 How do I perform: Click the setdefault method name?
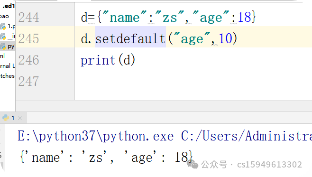point(130,38)
